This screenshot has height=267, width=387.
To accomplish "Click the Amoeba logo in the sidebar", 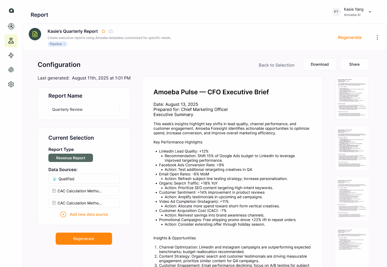I will [x=11, y=11].
